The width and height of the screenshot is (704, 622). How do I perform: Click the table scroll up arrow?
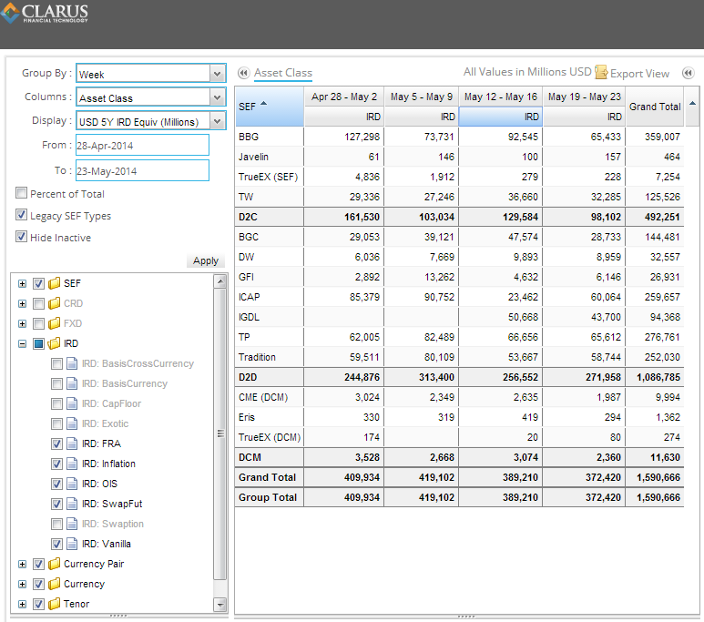click(693, 103)
